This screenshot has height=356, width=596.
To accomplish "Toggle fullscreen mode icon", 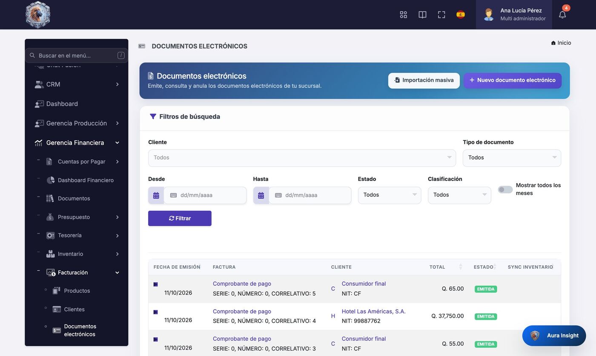I will coord(441,14).
